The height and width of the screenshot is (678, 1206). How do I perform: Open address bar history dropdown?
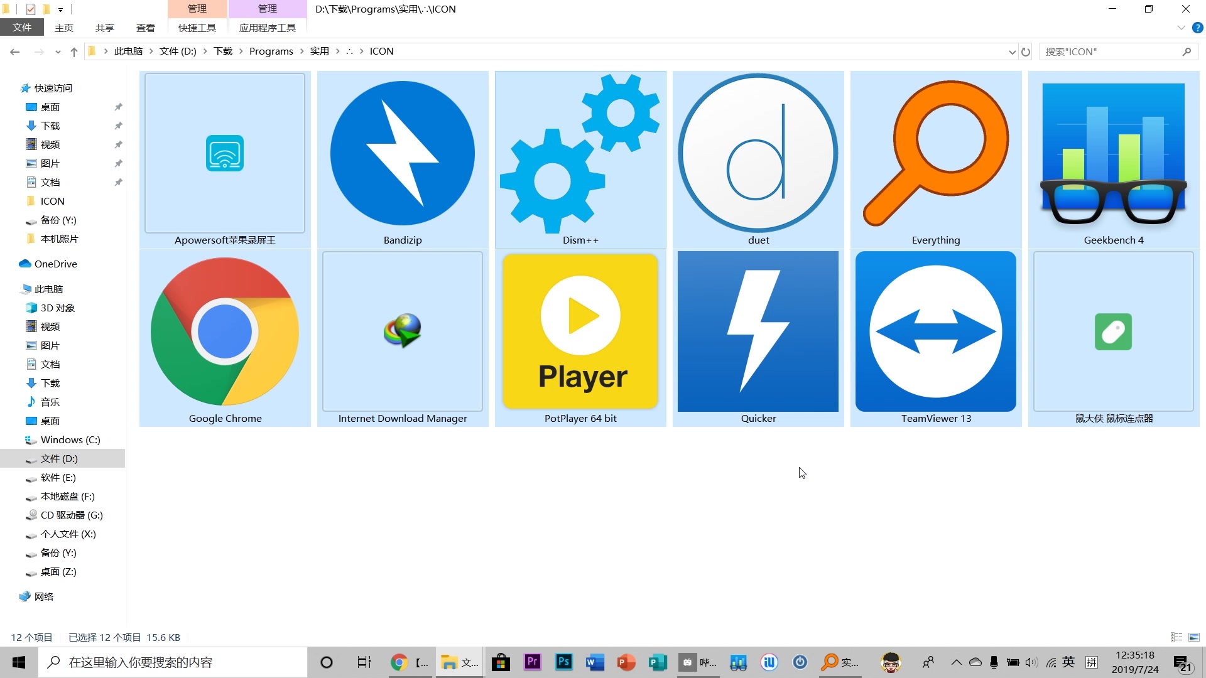1012,51
